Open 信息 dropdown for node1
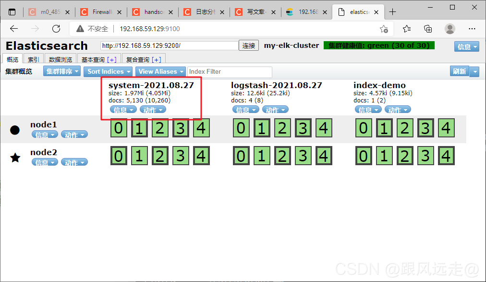The width and height of the screenshot is (486, 282). point(45,135)
